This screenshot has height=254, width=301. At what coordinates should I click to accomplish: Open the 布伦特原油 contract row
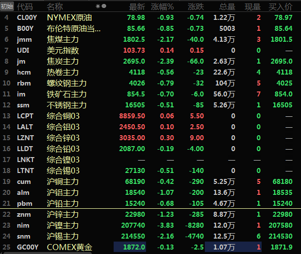[74, 28]
